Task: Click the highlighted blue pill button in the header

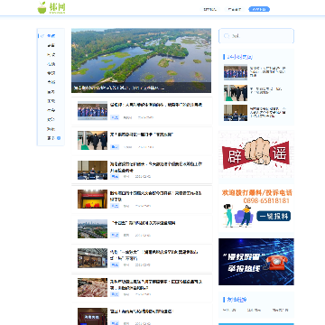Action: (x=259, y=9)
